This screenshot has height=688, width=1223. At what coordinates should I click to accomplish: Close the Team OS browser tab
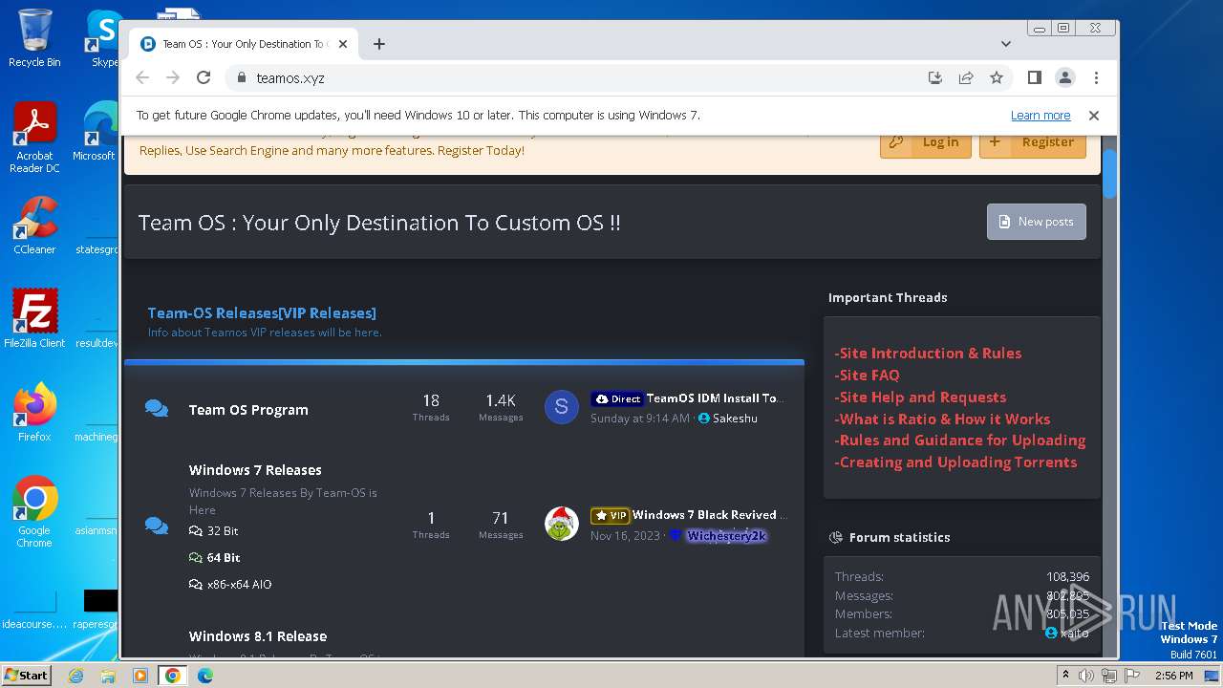pyautogui.click(x=343, y=44)
